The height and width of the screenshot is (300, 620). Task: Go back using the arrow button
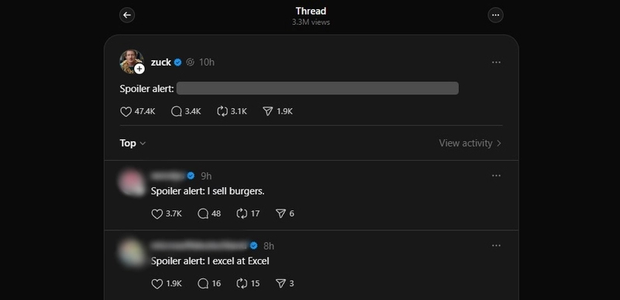(x=127, y=15)
